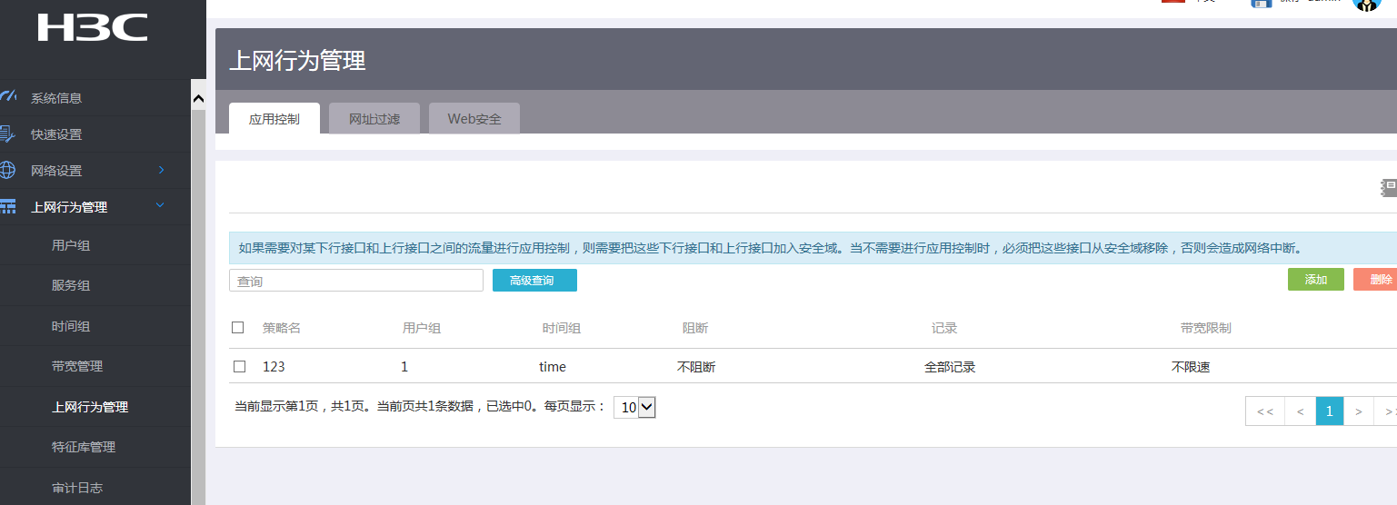Click the 高级查询 button
Viewport: 1397px width, 505px height.
tap(534, 281)
